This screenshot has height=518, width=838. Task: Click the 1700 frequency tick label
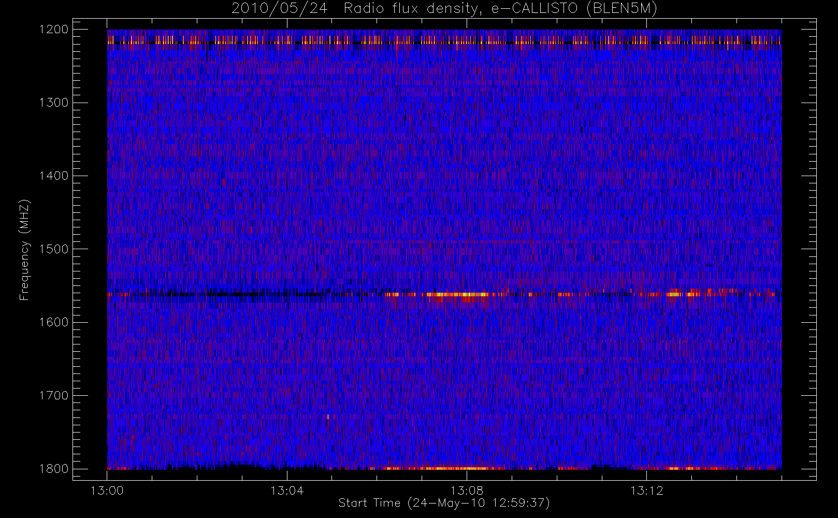54,395
